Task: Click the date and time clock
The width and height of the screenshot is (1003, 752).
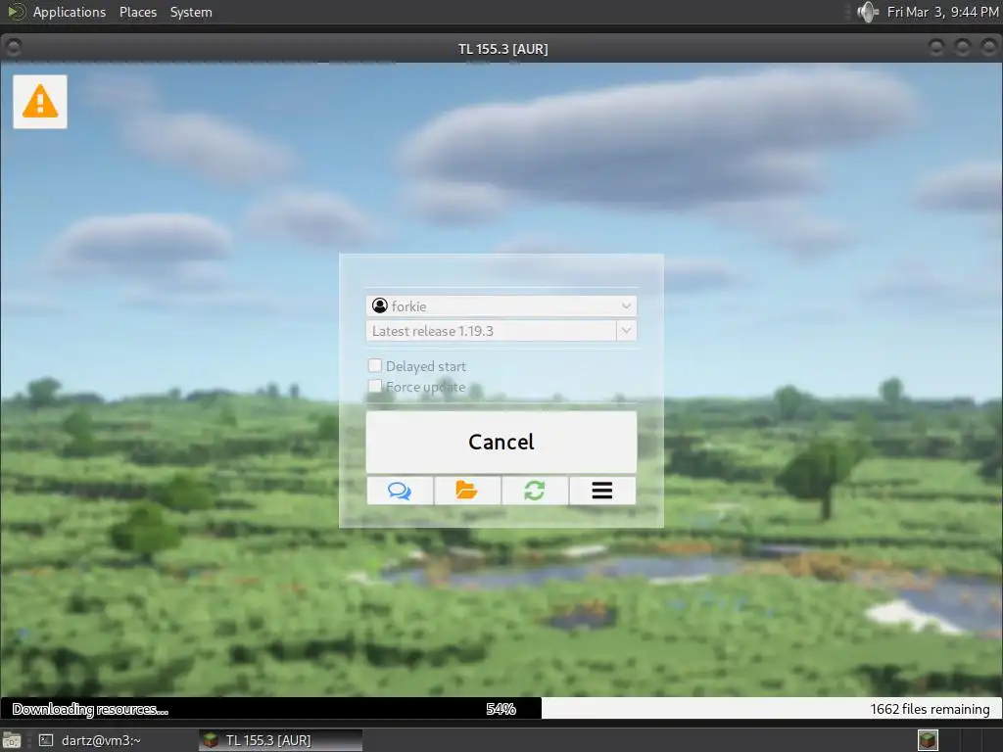Action: 942,12
